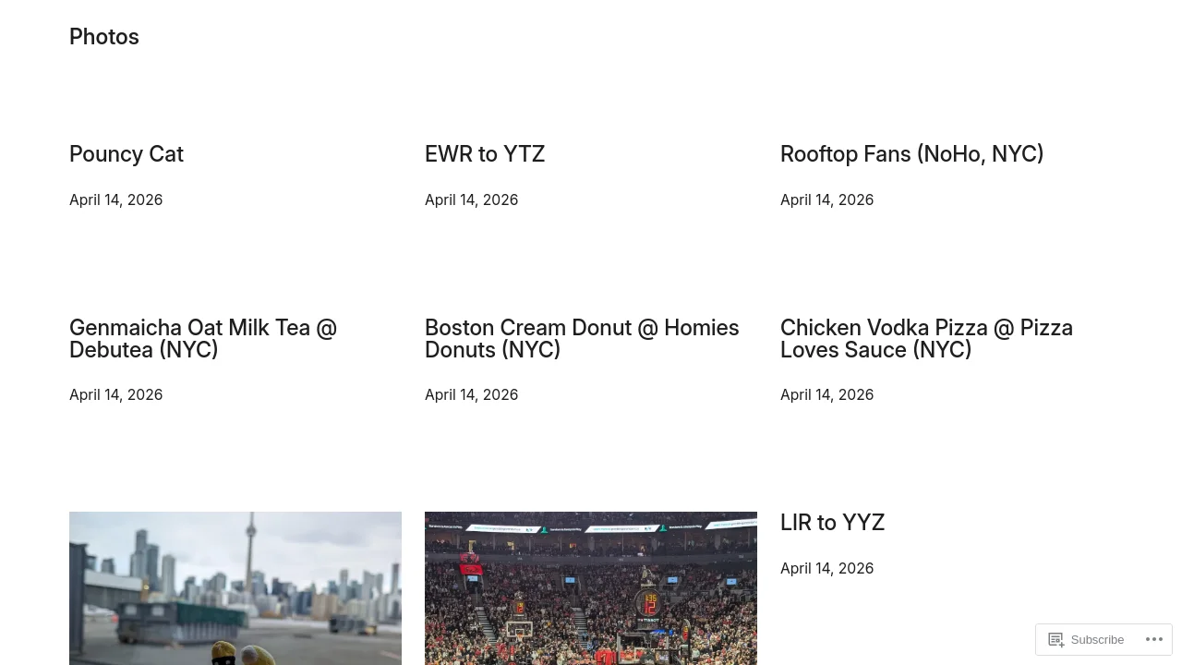
Task: Open the Pouncy Cat post
Action: click(x=127, y=154)
